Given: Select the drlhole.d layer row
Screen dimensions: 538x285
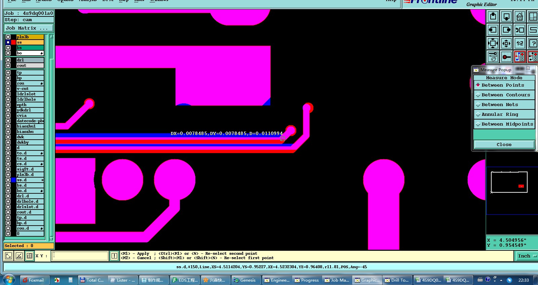Looking at the screenshot, I should [30, 201].
